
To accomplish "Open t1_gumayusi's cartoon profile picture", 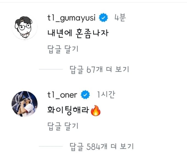I will point(24,27).
